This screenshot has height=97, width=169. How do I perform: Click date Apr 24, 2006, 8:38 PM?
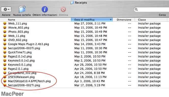(89, 73)
